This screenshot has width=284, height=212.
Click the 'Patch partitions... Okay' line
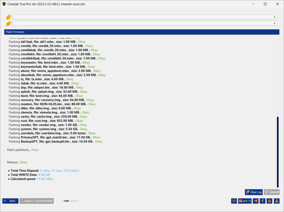[x=23, y=150]
